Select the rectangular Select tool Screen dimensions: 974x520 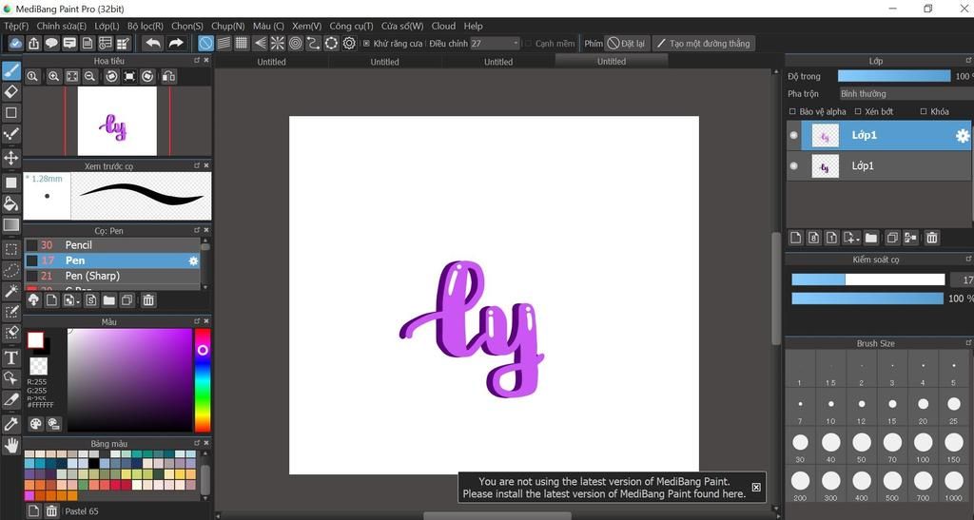point(11,249)
